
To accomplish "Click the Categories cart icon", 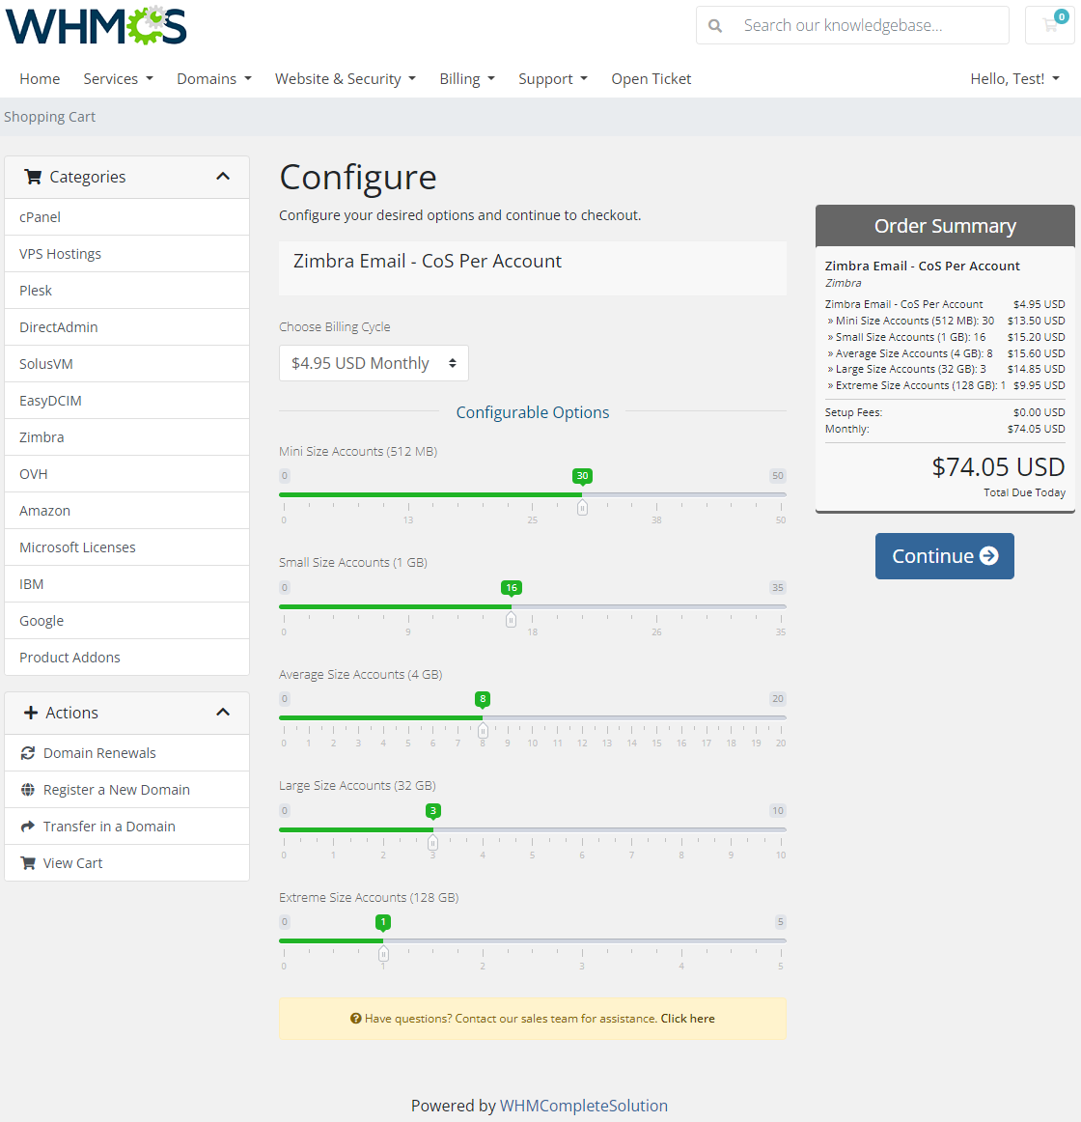I will pyautogui.click(x=33, y=177).
